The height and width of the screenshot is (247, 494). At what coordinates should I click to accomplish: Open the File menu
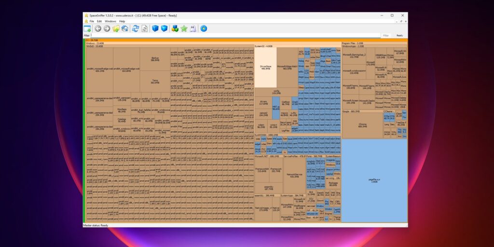[x=92, y=21]
